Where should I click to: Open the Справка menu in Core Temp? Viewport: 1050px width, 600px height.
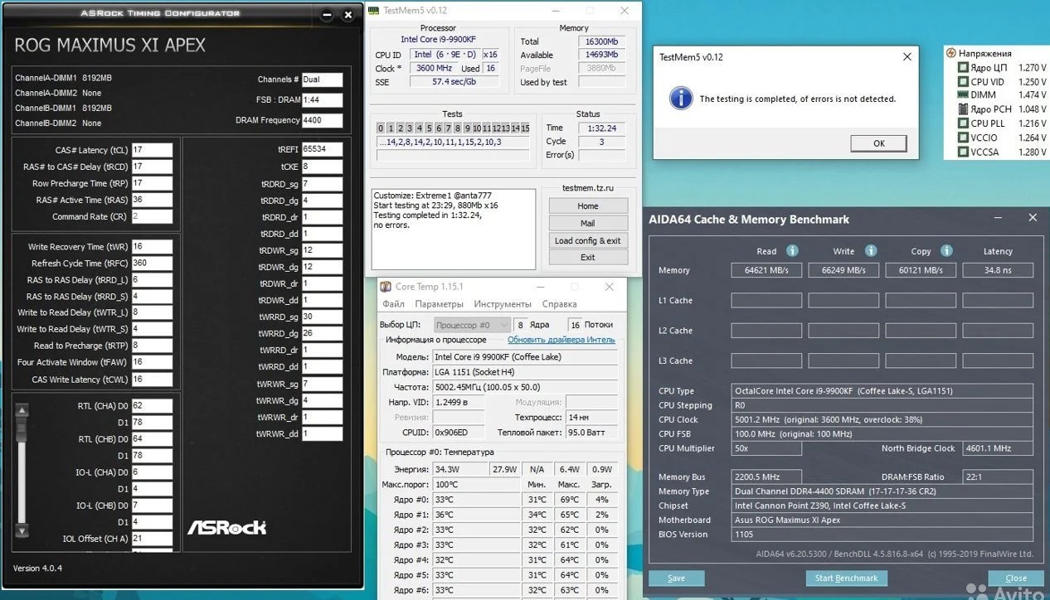coord(558,304)
